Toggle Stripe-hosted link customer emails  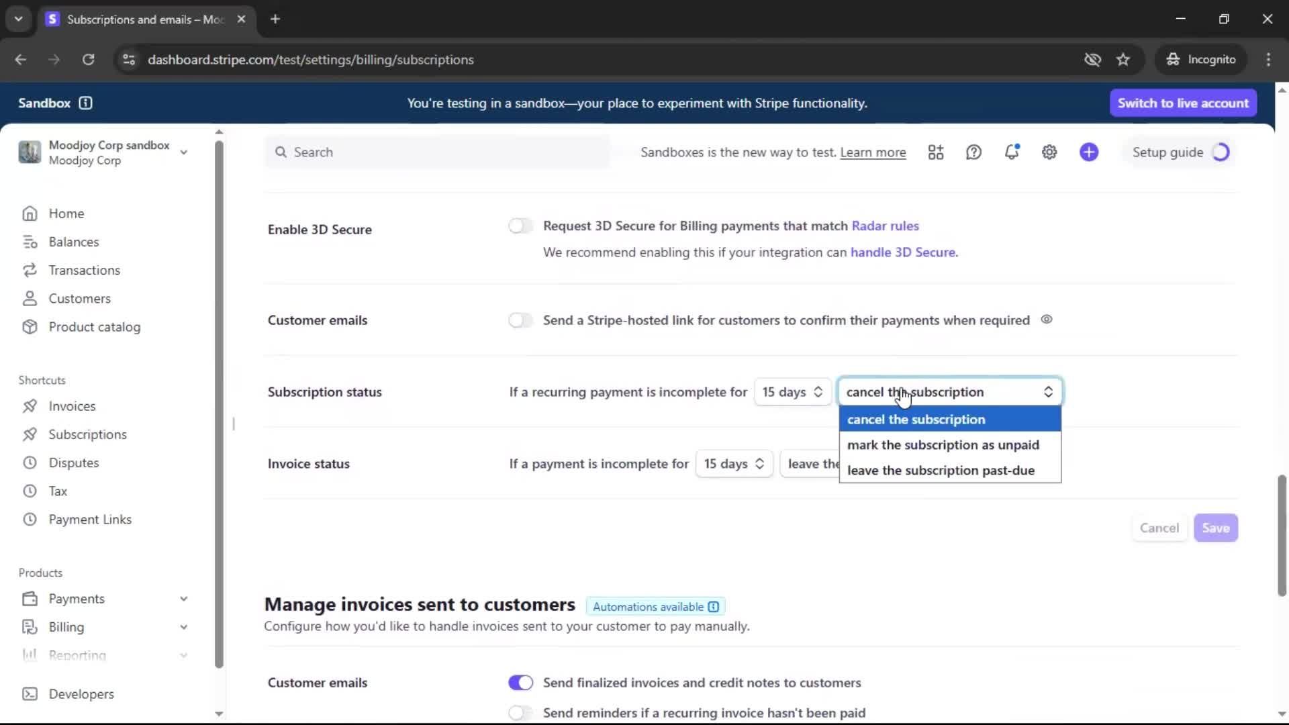(520, 320)
